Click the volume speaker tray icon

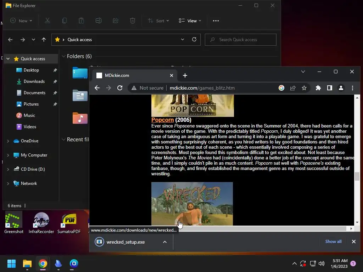(322, 263)
